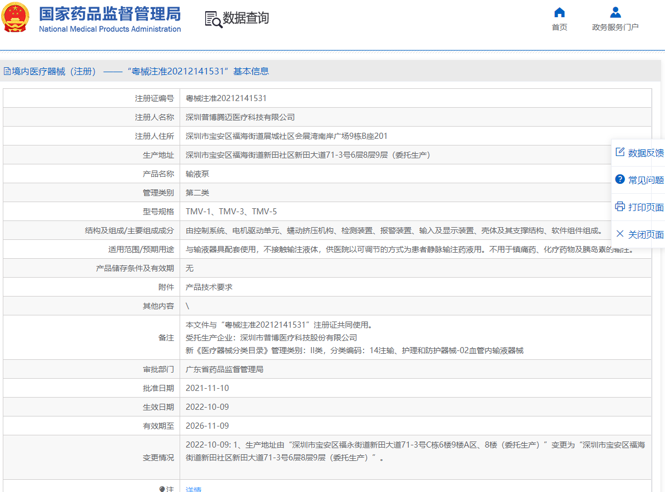Select management class 第二类
Viewport: 665px width, 492px height.
tap(197, 193)
